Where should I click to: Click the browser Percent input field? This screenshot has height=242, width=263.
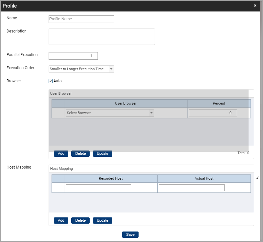coord(213,113)
